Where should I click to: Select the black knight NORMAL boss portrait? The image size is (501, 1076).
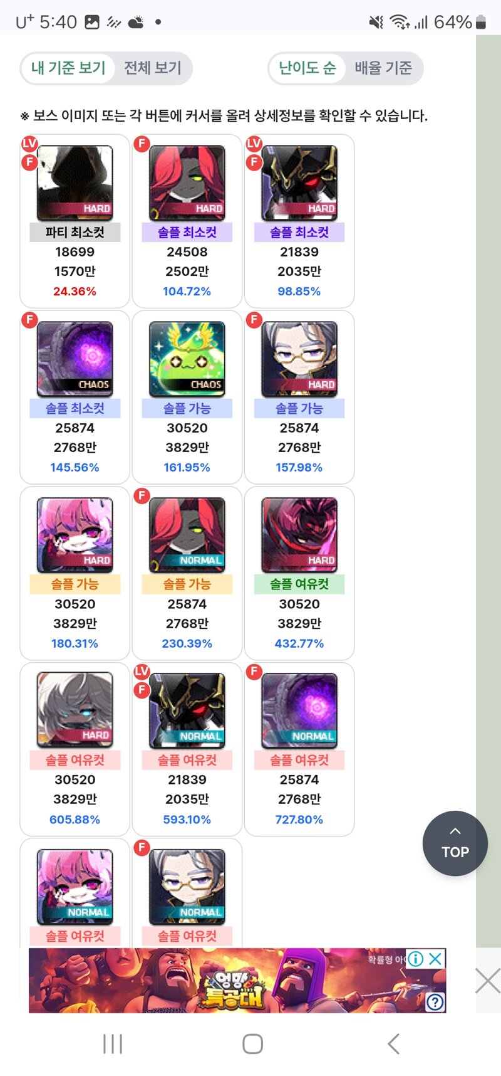point(187,710)
